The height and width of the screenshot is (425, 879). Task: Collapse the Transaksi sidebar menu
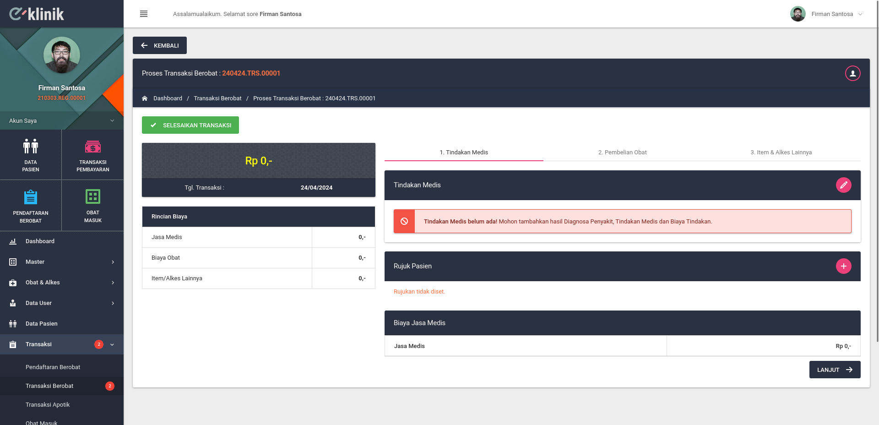click(62, 344)
